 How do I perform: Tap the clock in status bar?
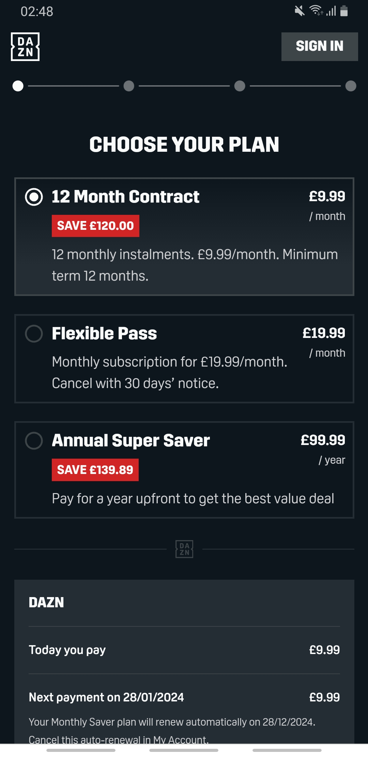pyautogui.click(x=37, y=12)
